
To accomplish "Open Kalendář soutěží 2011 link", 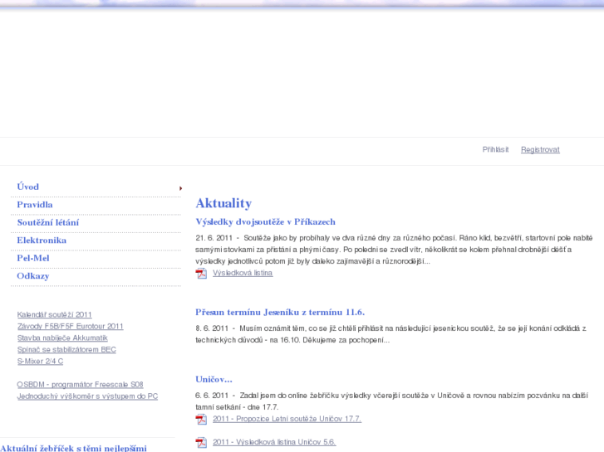I will pyautogui.click(x=54, y=314).
